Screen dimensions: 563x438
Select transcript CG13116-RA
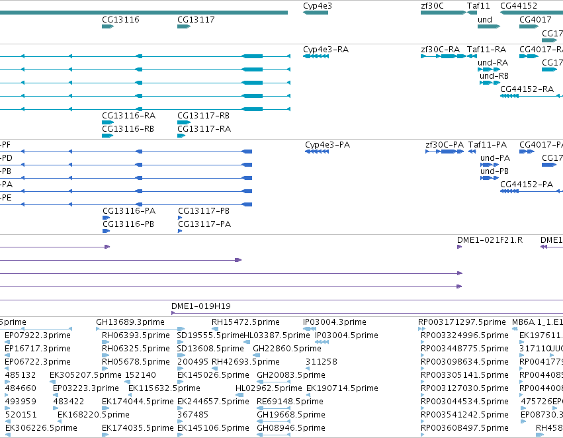[x=128, y=116]
